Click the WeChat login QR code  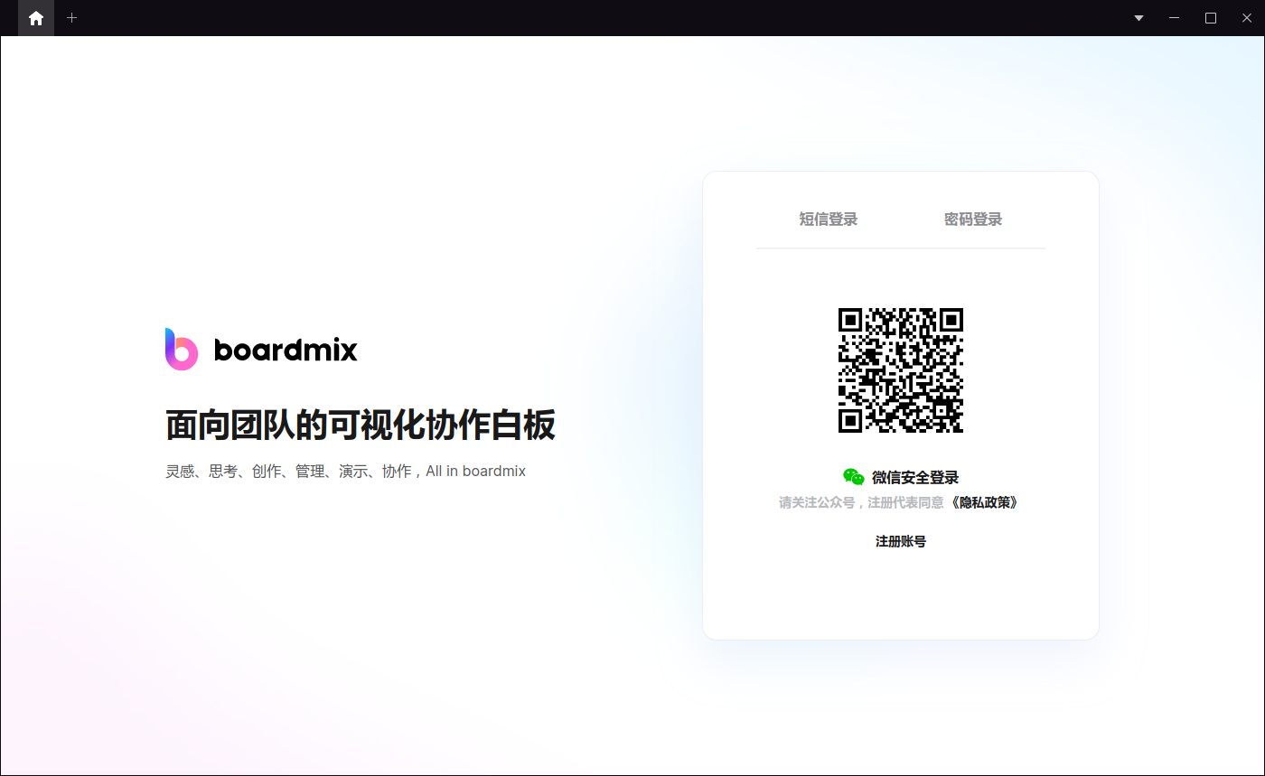pyautogui.click(x=900, y=370)
